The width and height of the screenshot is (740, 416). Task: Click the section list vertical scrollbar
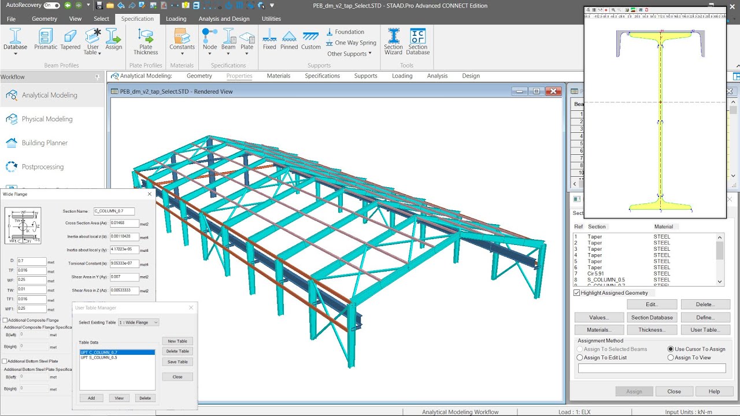pos(720,259)
